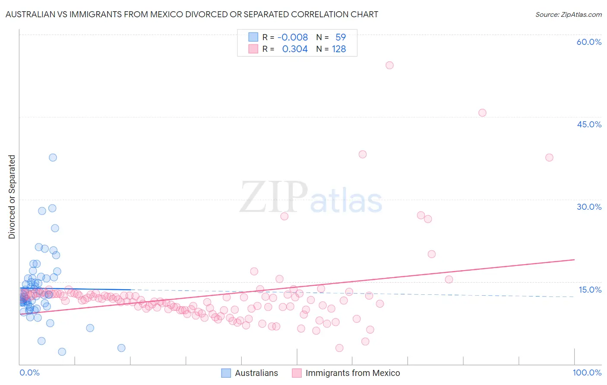Click the pink data point near 46%
607x385 pixels.
pos(482,113)
